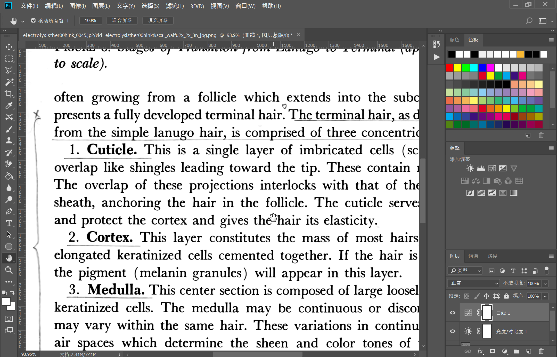Click the 适合屏幕 button

pos(122,20)
